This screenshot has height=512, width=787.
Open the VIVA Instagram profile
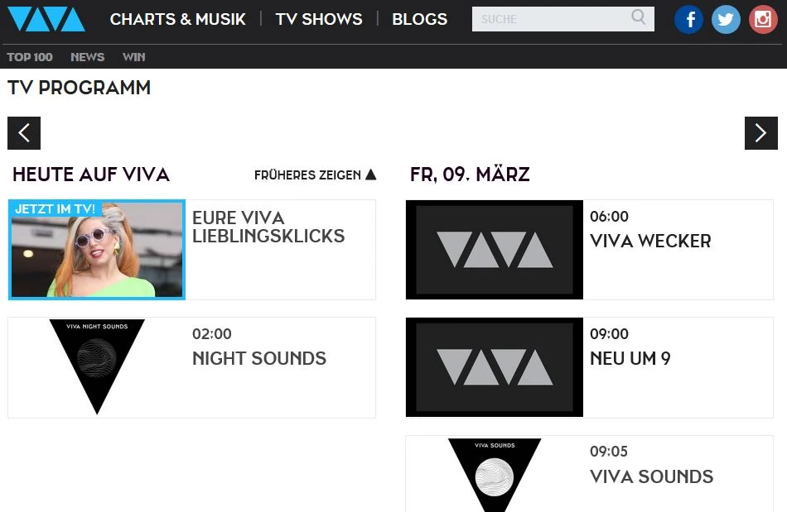[x=763, y=19]
